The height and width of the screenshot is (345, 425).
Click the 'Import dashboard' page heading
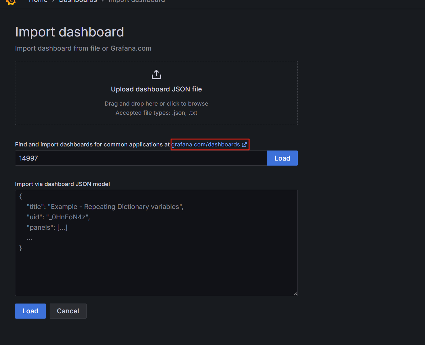coord(70,32)
